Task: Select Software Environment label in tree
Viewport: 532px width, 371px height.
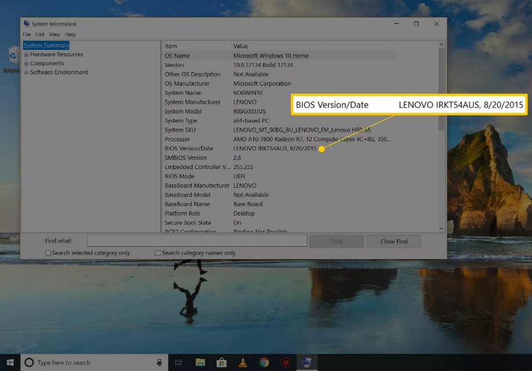Action: (x=58, y=72)
